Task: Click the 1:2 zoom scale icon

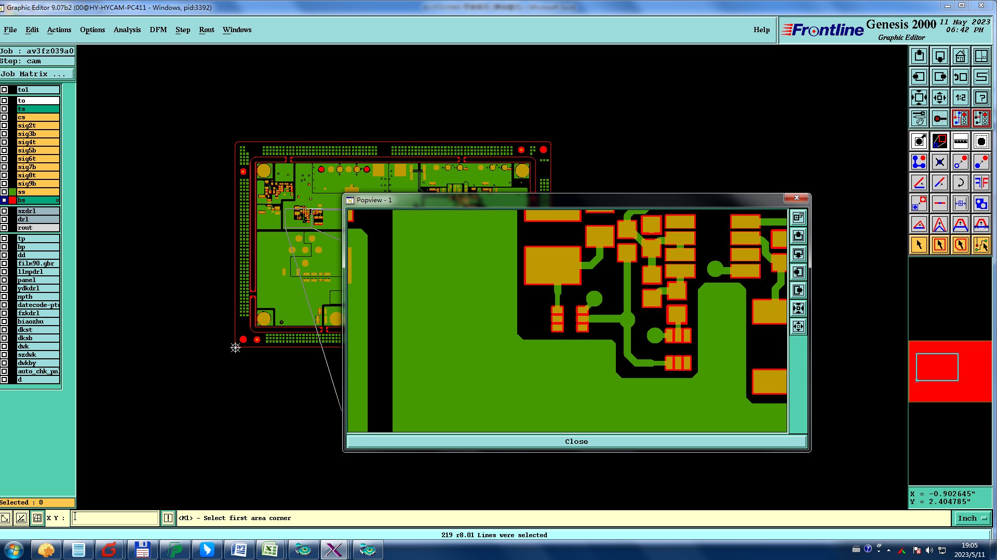Action: pos(960,97)
